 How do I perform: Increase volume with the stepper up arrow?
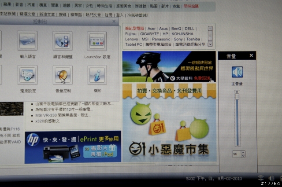tap(243, 153)
